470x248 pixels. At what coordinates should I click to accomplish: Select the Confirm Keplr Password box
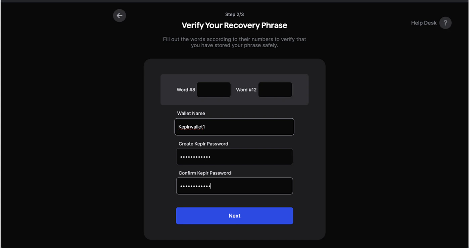coord(234,186)
